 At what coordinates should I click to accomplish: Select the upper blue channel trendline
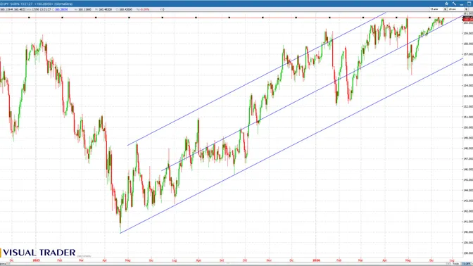[256, 79]
